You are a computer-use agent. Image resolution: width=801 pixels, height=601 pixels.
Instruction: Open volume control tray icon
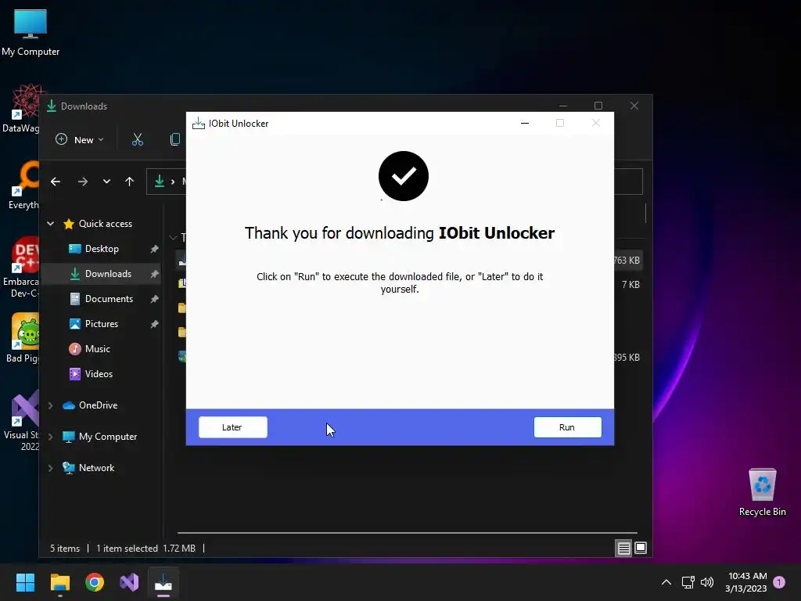coord(707,582)
